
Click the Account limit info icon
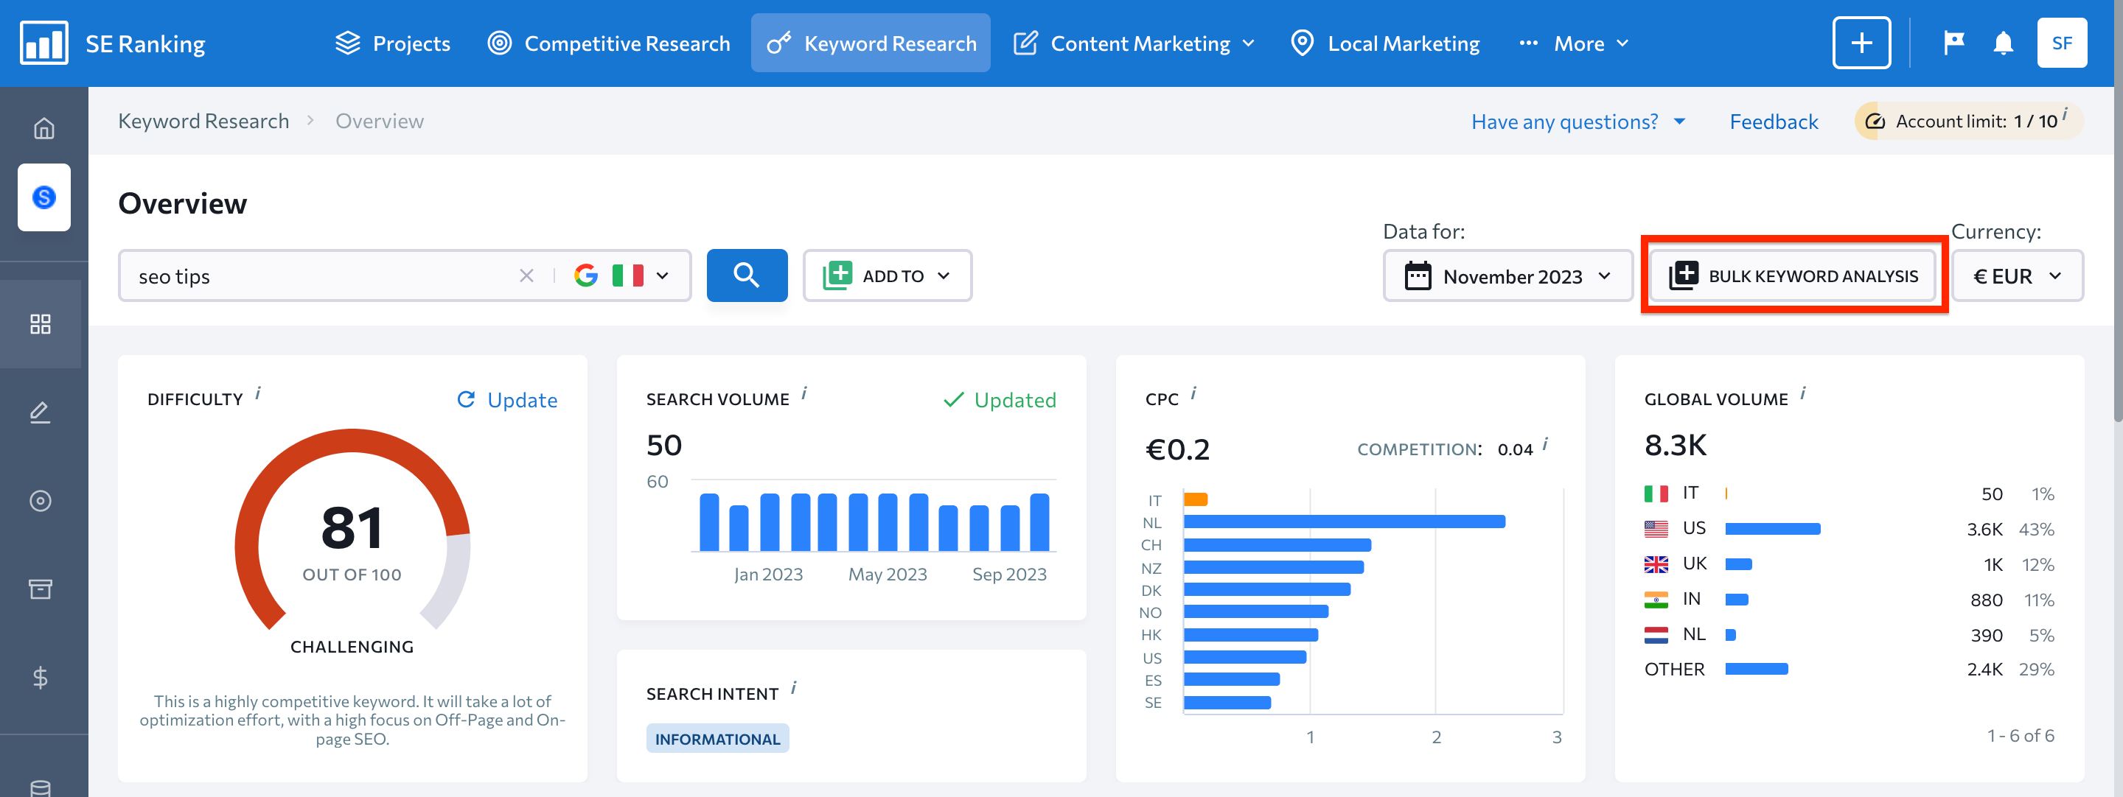coord(2066,113)
